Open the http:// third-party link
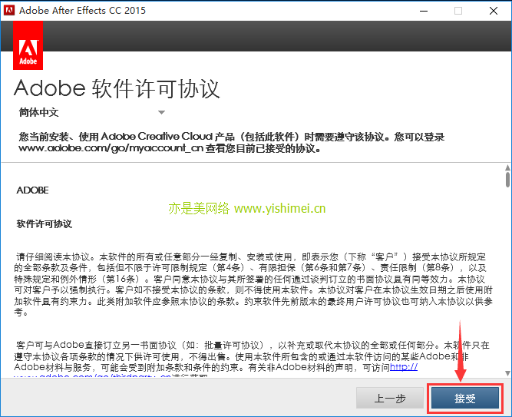Screen dimensions: 512x417 pos(404,367)
